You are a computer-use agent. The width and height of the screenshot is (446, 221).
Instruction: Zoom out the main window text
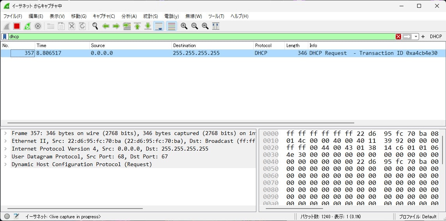point(195,26)
